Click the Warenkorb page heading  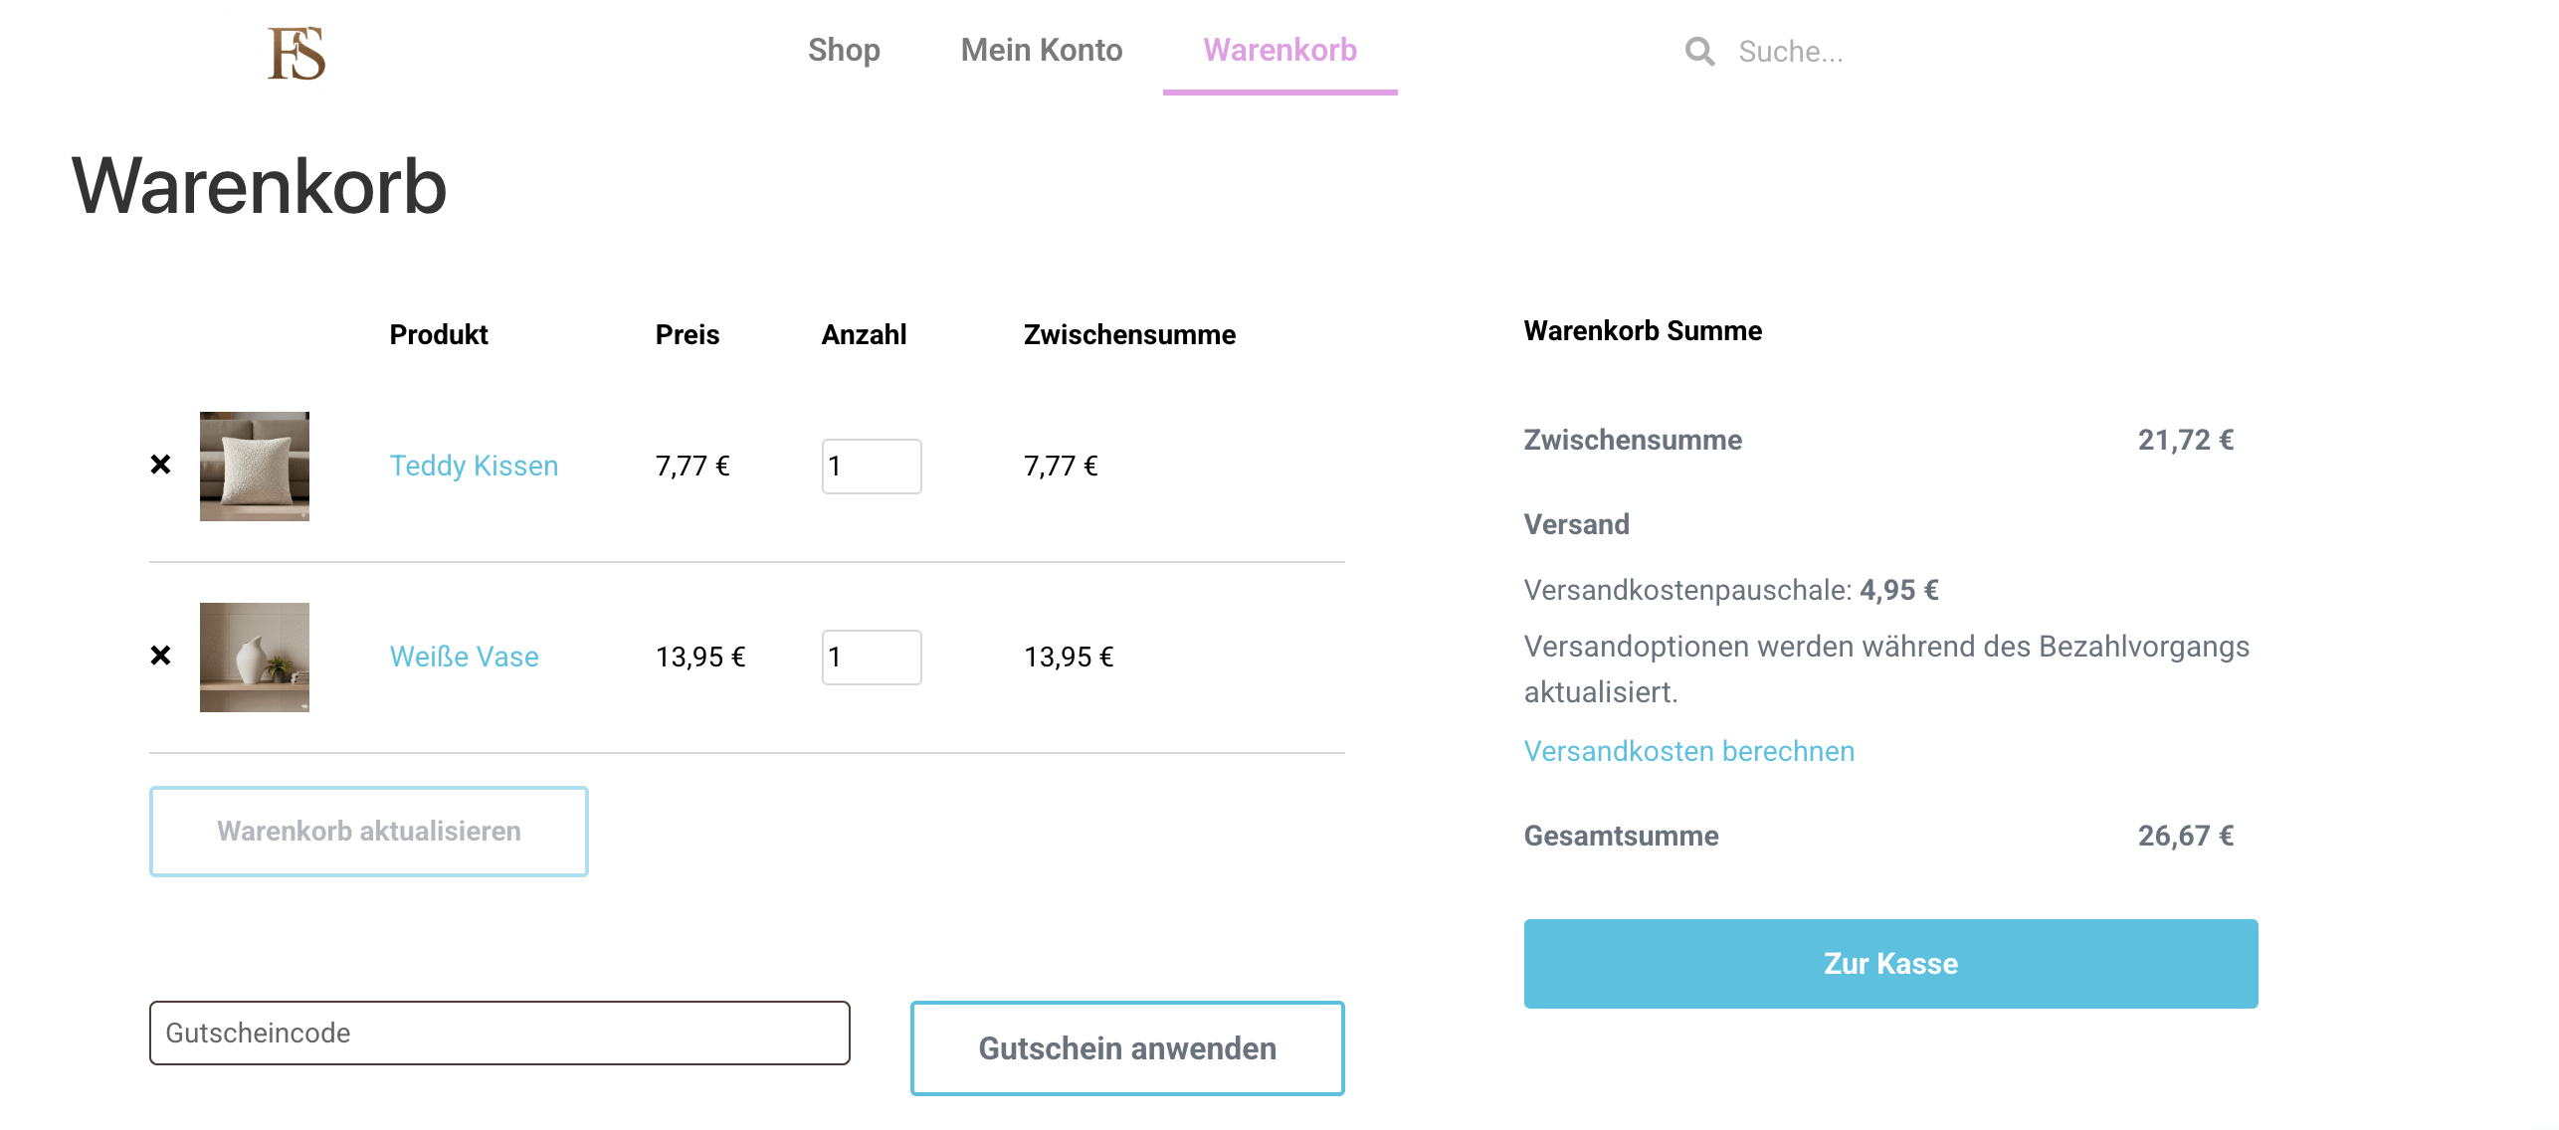[x=259, y=186]
